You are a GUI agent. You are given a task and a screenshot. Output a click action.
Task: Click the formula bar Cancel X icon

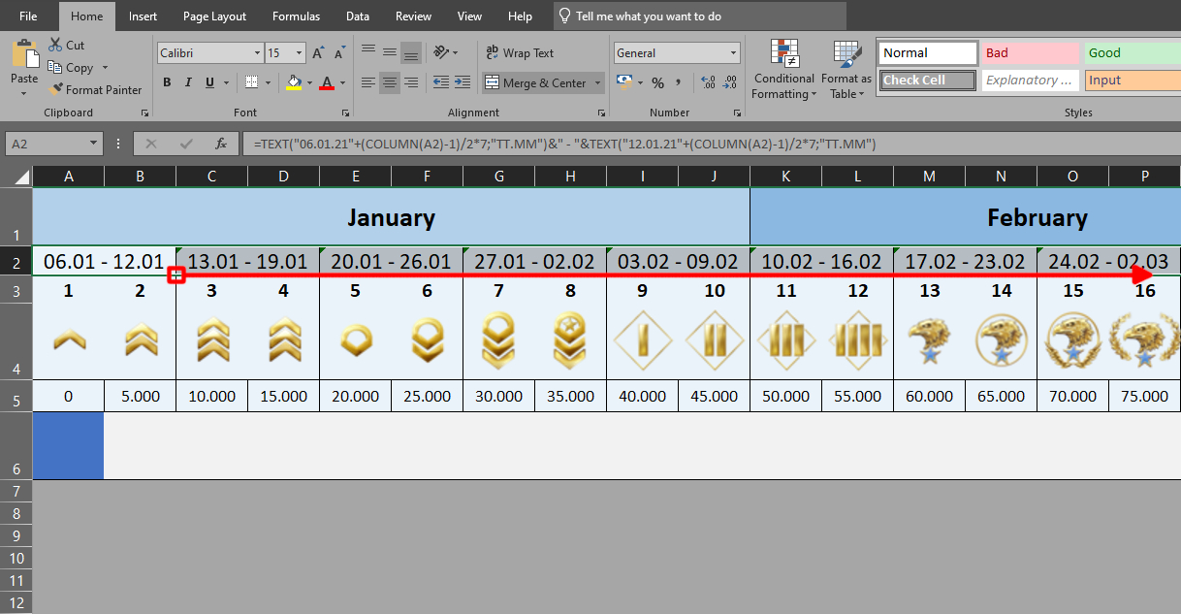click(x=150, y=144)
